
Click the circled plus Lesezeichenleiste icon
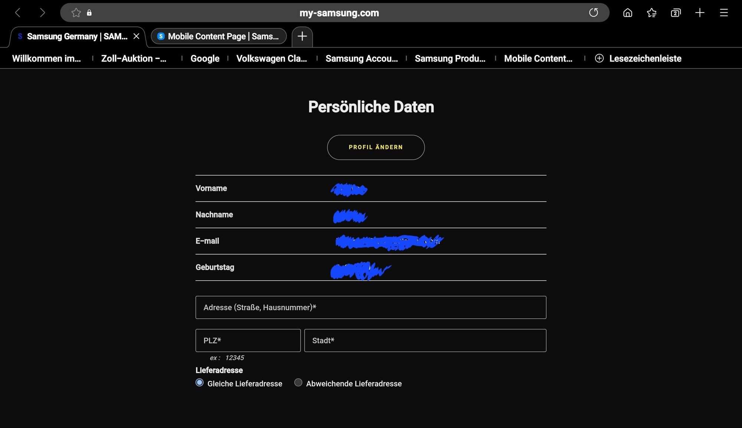[599, 58]
